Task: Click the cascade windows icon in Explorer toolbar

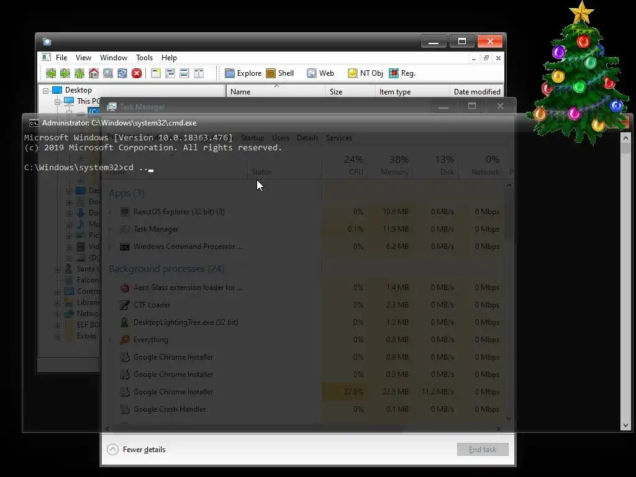Action: coord(170,73)
